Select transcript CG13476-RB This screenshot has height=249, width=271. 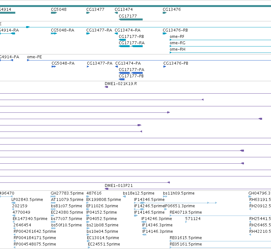175,30
